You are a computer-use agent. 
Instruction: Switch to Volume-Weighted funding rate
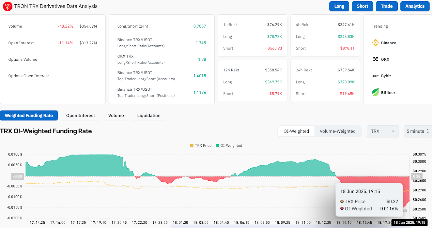point(337,131)
